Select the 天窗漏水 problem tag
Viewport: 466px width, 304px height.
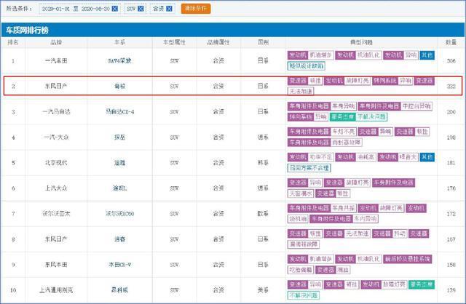point(301,193)
